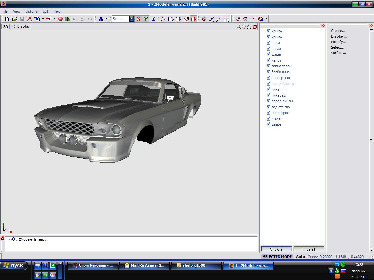Image resolution: width=374 pixels, height=280 pixels.
Task: Open the Options menu
Action: tap(31, 11)
